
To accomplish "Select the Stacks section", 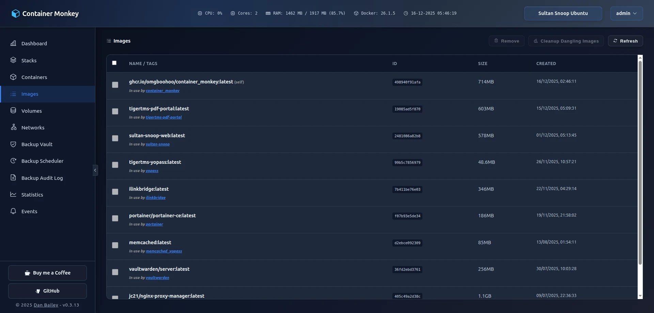I will point(29,60).
